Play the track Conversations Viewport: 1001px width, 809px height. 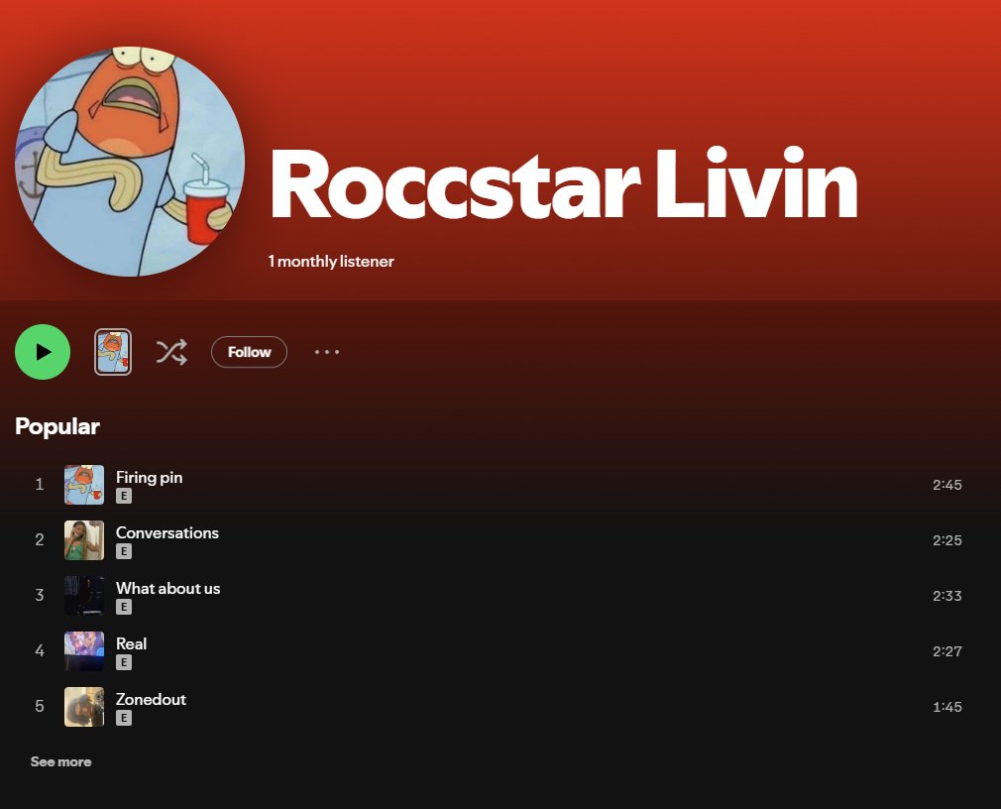pos(167,532)
